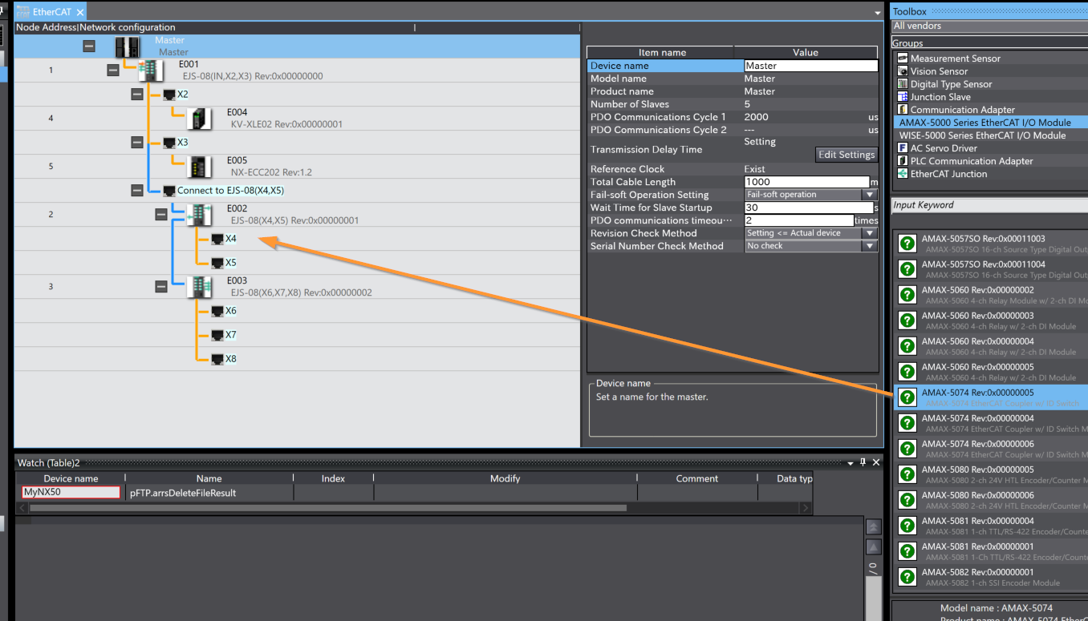Collapse the X2 port node
This screenshot has width=1088, height=621.
click(137, 95)
